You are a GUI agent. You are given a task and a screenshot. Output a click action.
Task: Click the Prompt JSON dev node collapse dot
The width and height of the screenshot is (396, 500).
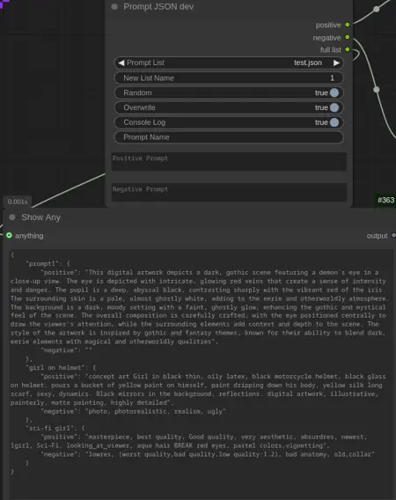point(114,7)
